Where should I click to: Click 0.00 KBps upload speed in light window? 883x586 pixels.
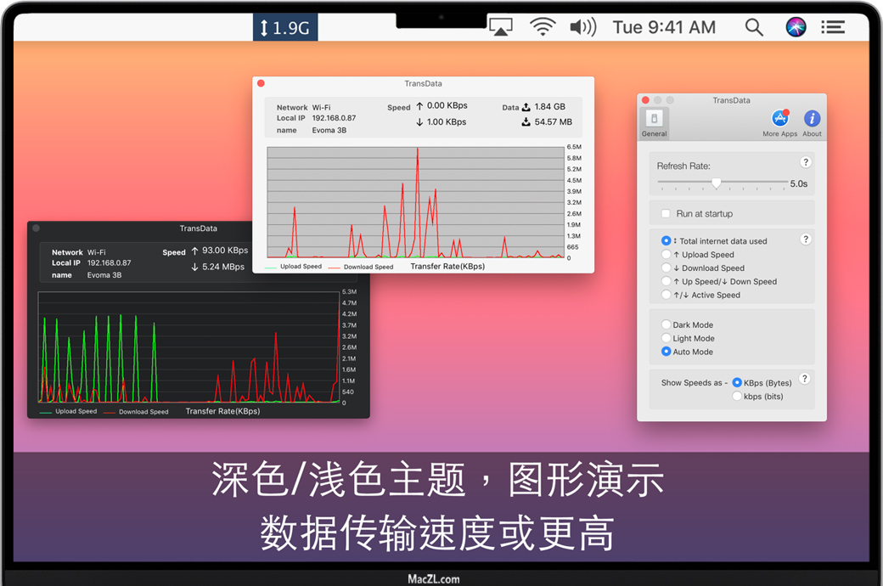(447, 105)
